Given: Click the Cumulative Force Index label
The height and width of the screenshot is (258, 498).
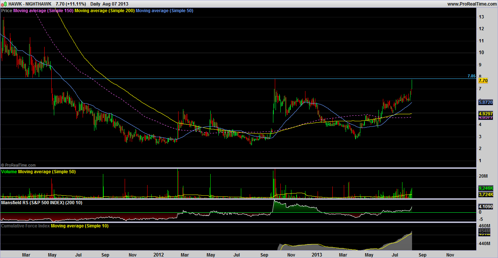Looking at the screenshot, I should click(x=25, y=226).
